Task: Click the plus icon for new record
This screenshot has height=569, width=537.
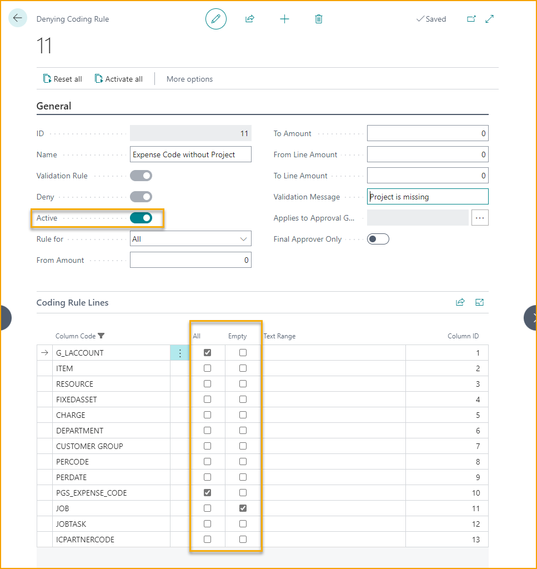Action: [284, 19]
